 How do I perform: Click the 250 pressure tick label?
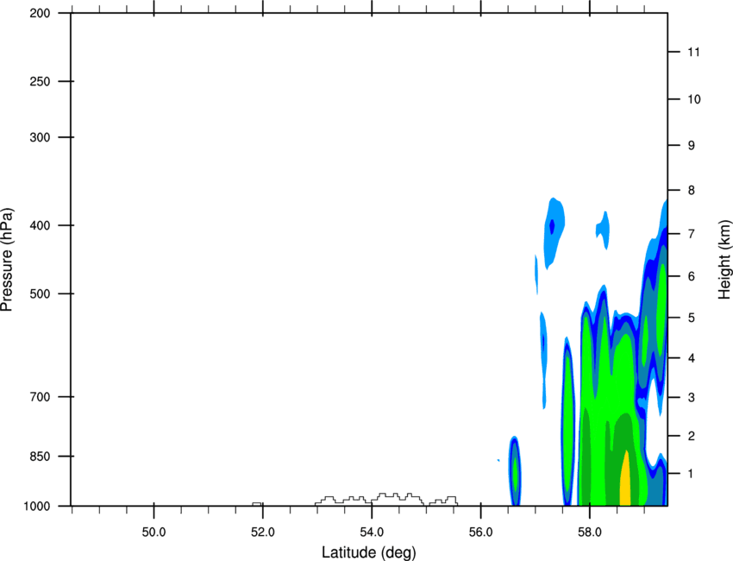[40, 81]
